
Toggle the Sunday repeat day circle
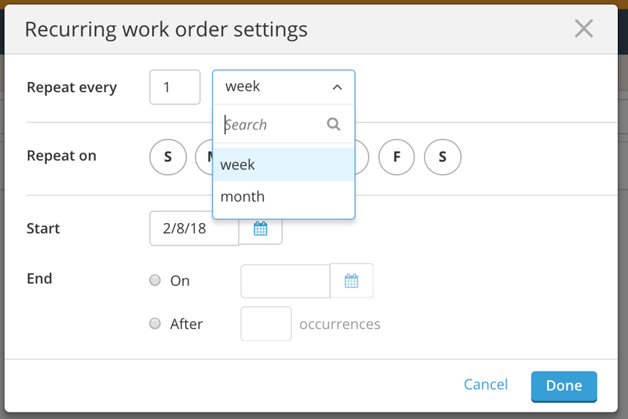(168, 157)
